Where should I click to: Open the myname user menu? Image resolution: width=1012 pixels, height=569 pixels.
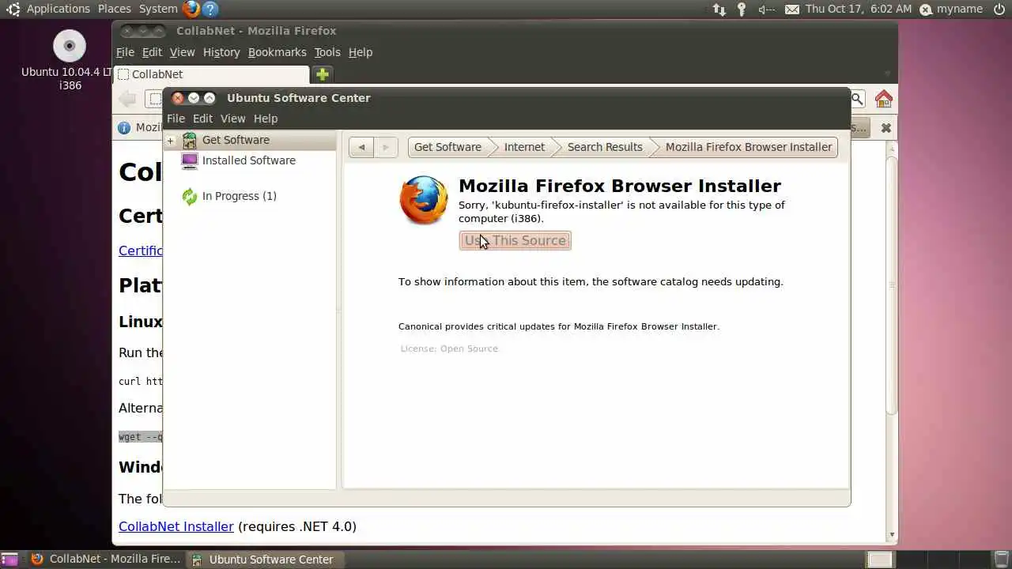(952, 9)
